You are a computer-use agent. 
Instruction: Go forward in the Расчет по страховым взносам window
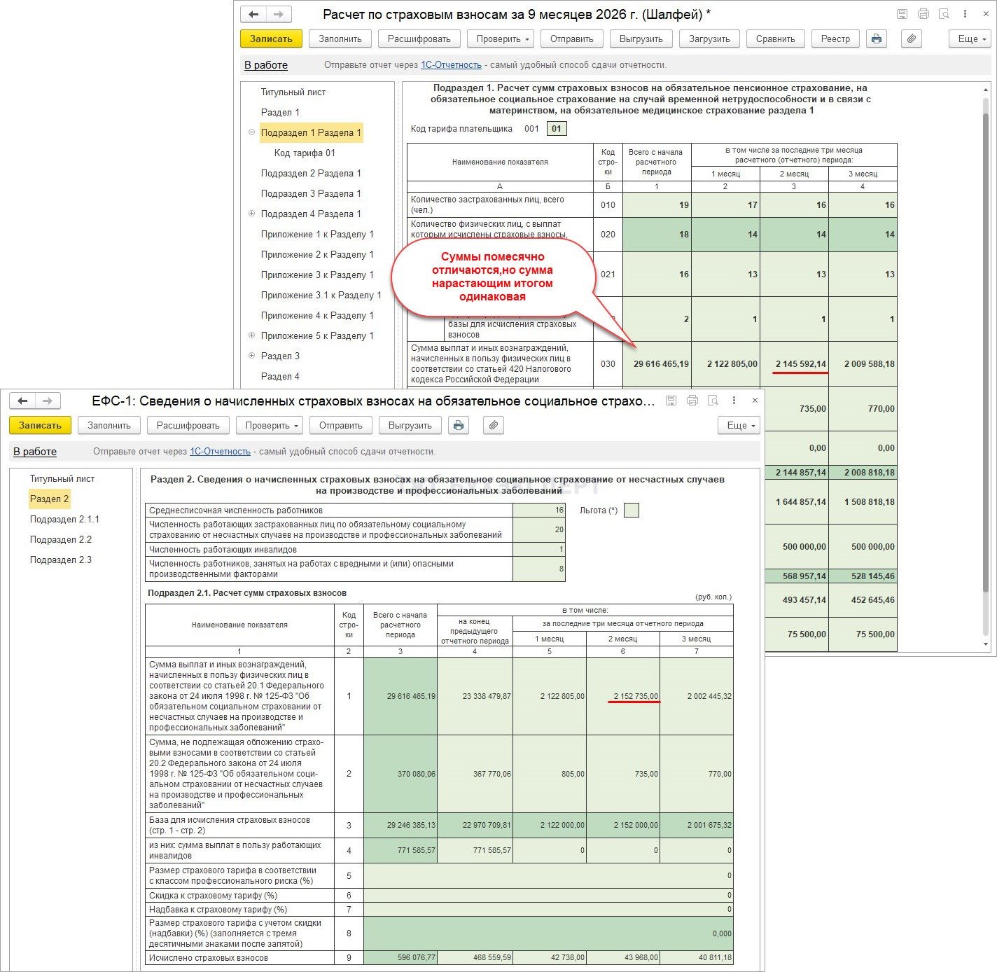(279, 14)
